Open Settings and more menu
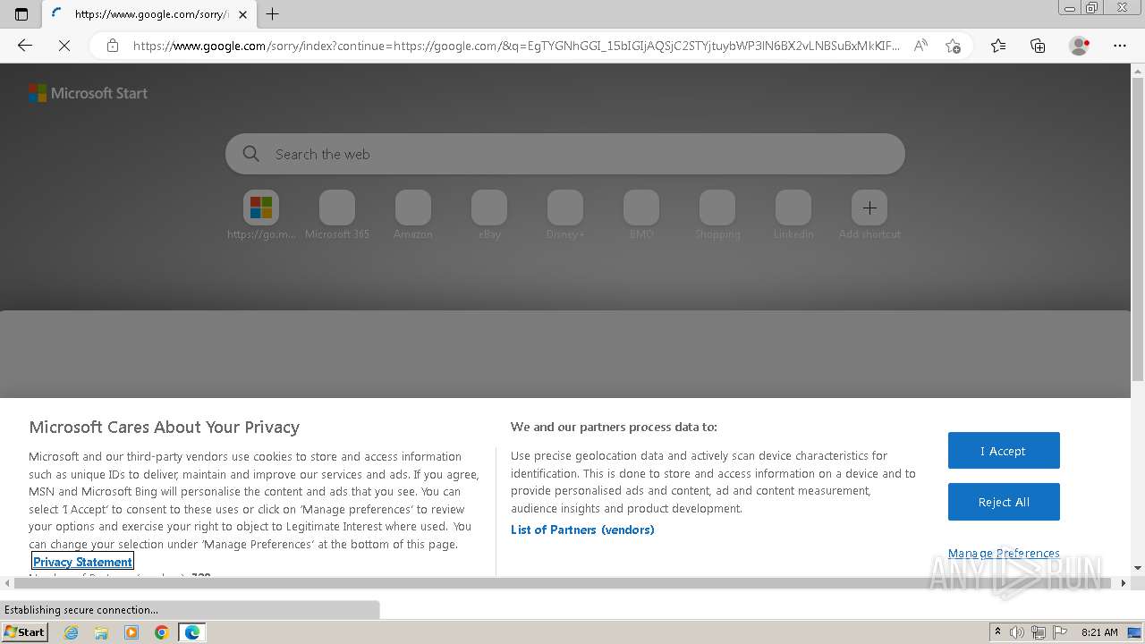1145x644 pixels. [x=1120, y=46]
